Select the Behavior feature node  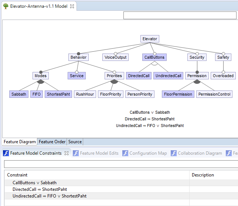coord(78,57)
